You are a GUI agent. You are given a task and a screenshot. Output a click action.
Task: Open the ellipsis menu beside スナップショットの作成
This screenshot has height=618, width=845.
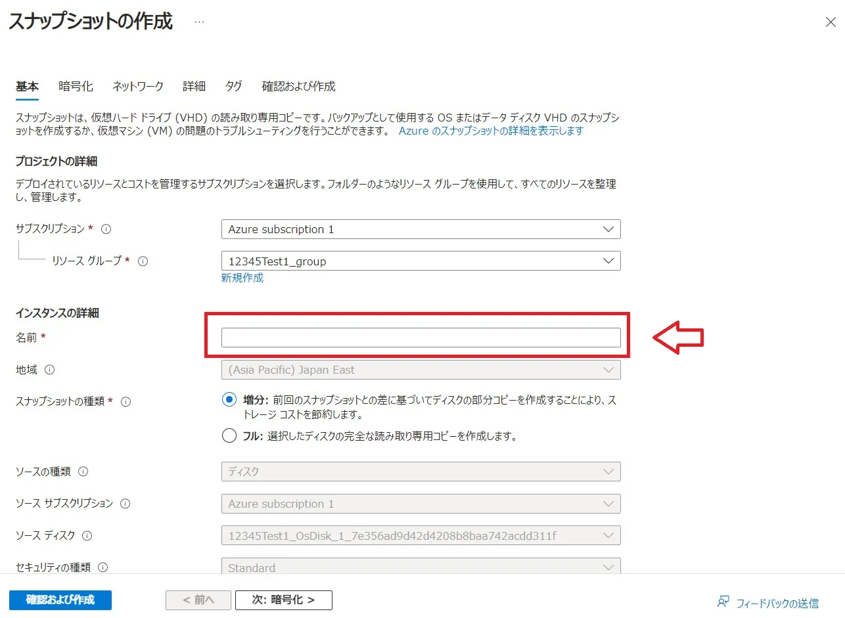[200, 22]
